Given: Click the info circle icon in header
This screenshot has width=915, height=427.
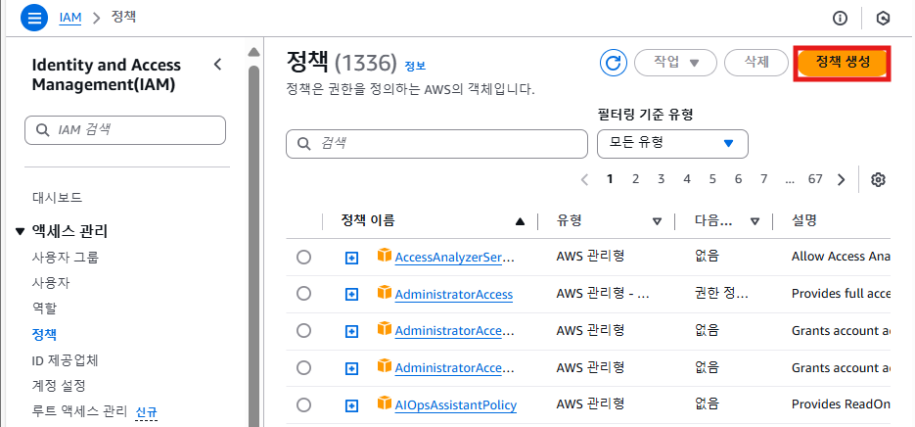Looking at the screenshot, I should click(x=840, y=18).
